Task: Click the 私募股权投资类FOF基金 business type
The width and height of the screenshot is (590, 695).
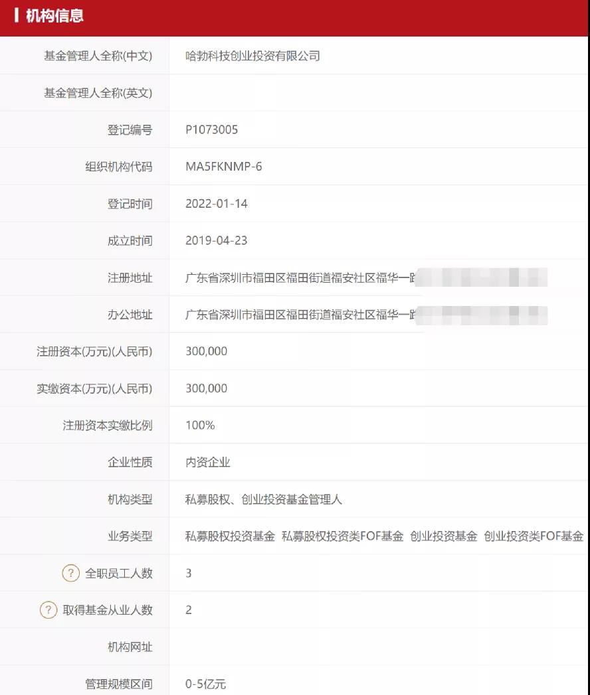Action: [342, 536]
